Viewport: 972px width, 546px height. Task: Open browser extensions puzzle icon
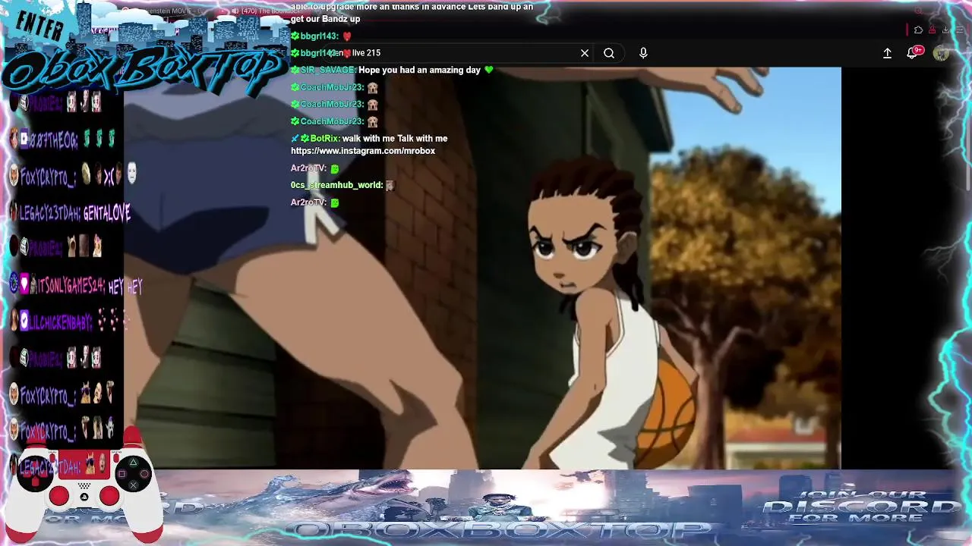pos(918,30)
